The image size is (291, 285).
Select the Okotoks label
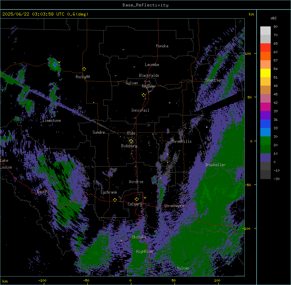pyautogui.click(x=139, y=237)
